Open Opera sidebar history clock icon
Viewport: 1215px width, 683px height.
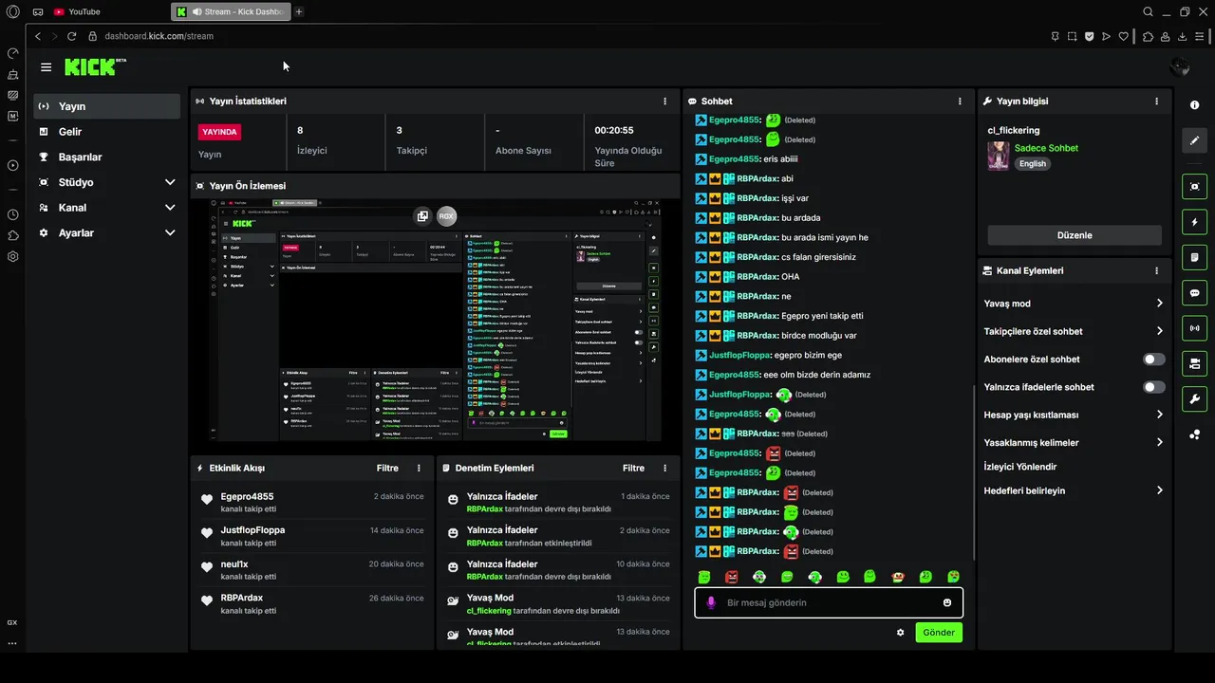[12, 214]
